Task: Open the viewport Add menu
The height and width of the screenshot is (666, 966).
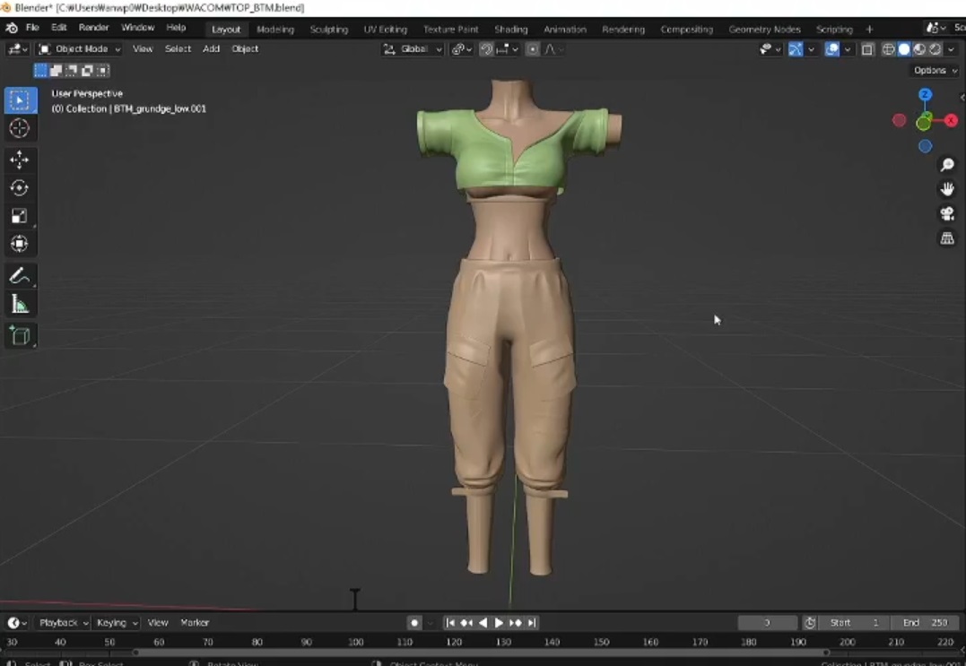Action: pyautogui.click(x=212, y=49)
